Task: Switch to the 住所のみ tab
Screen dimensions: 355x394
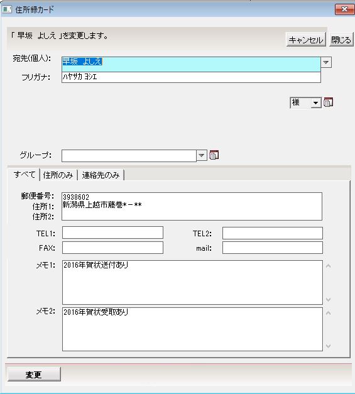Action: coord(58,175)
